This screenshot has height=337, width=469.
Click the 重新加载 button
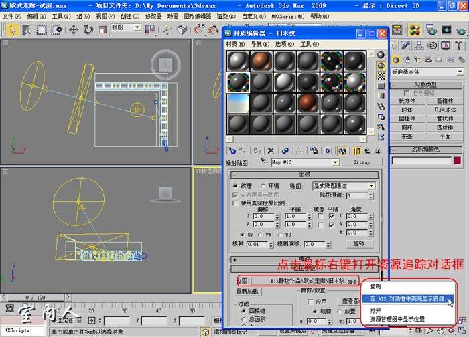click(247, 291)
